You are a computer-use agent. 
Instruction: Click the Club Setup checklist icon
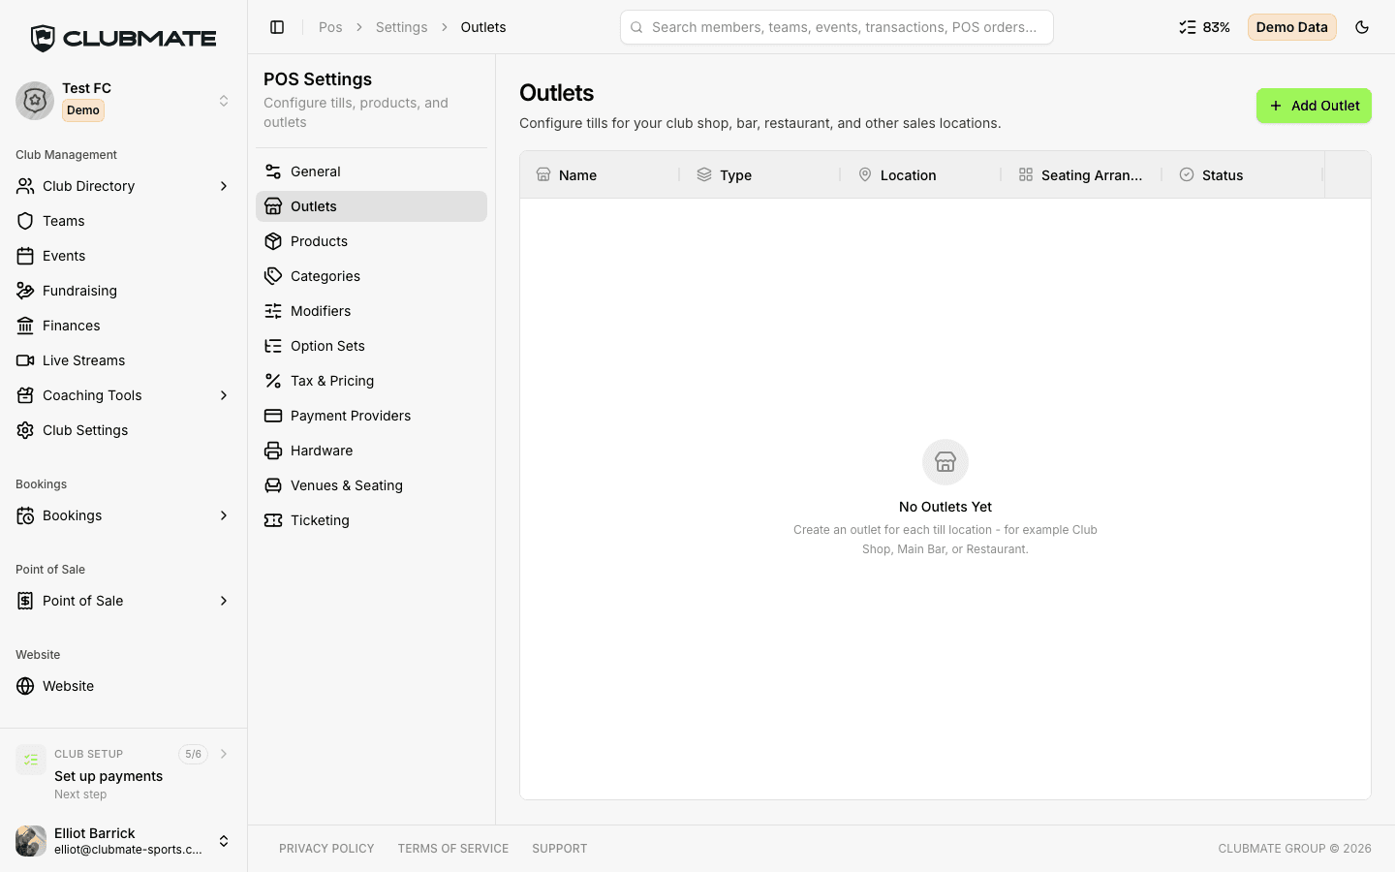coord(31,760)
